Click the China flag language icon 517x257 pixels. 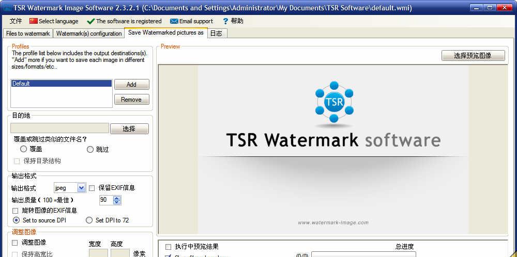click(34, 21)
